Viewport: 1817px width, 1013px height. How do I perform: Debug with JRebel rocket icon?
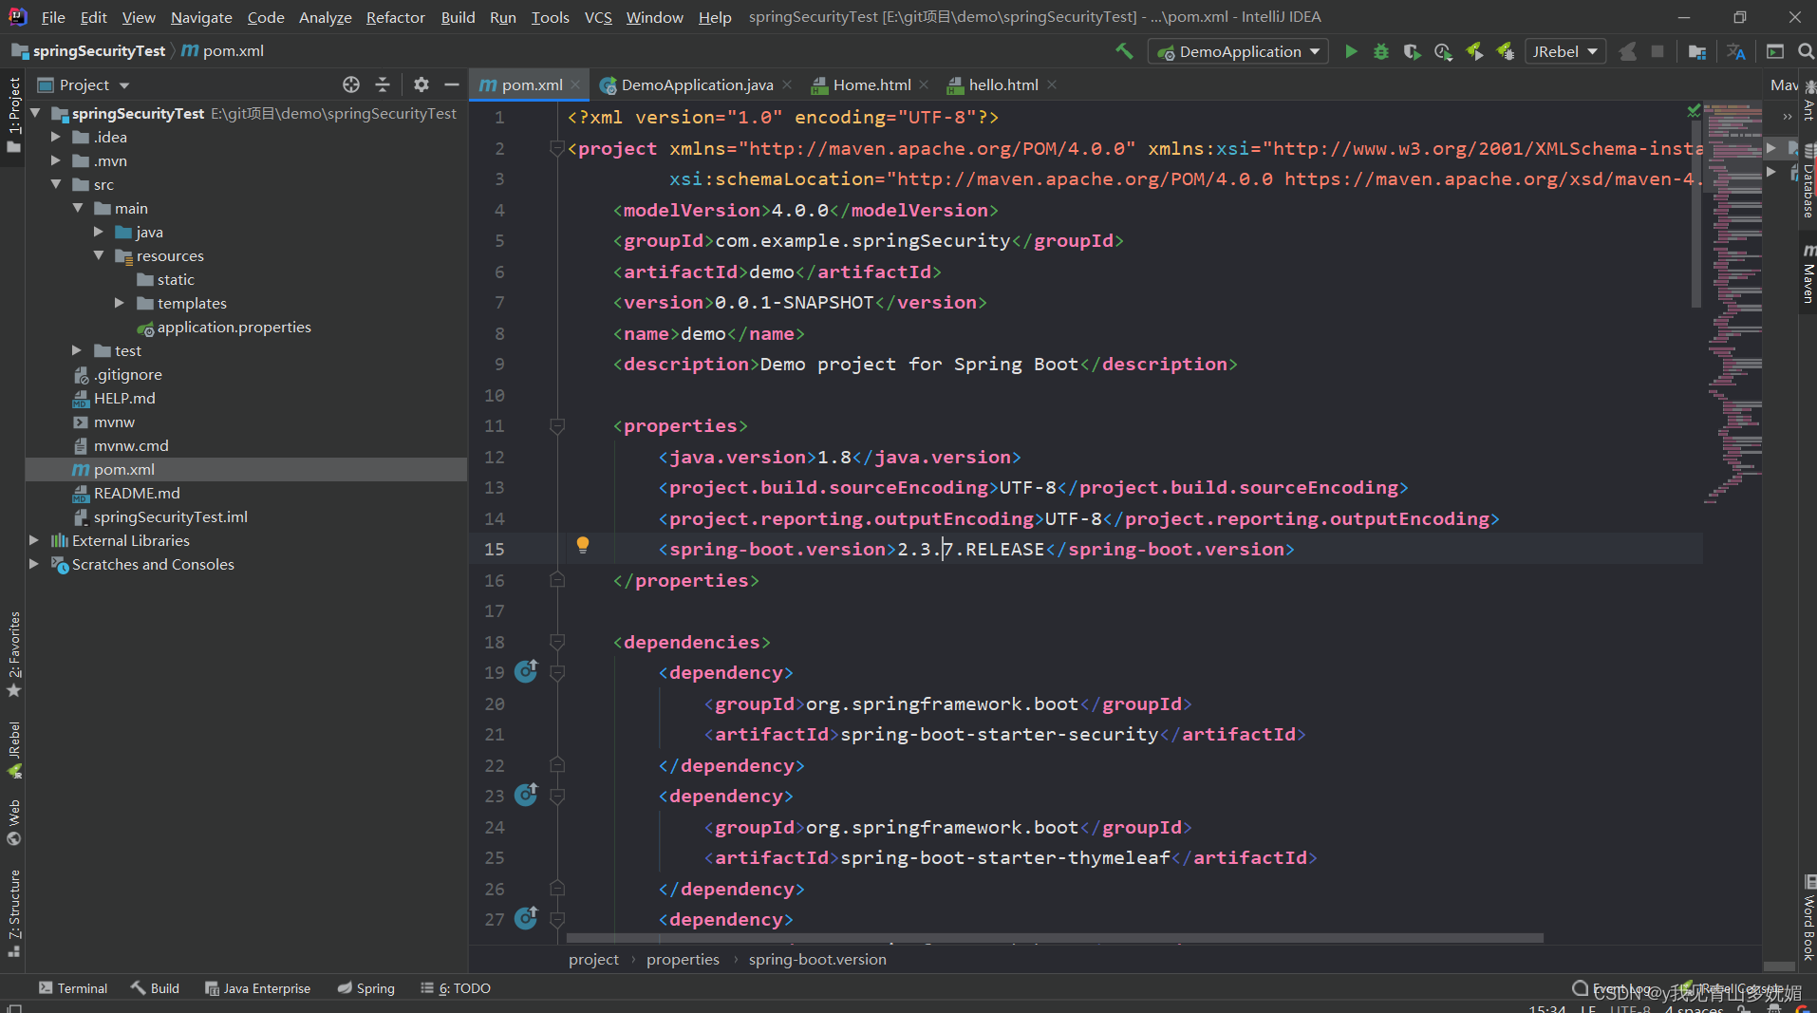[1505, 51]
